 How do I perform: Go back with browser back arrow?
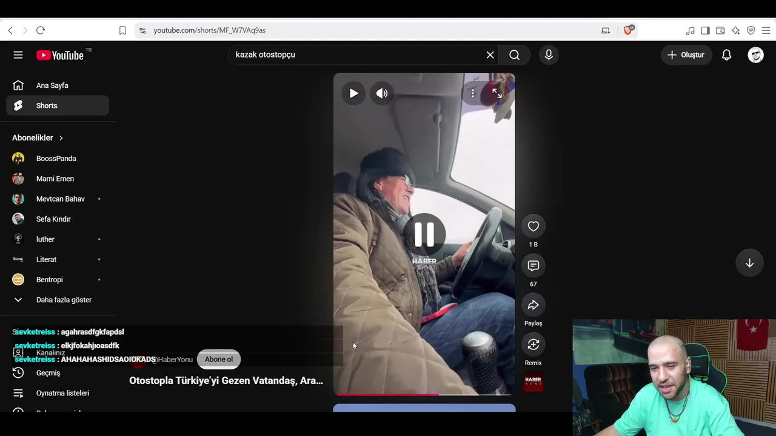(x=10, y=30)
